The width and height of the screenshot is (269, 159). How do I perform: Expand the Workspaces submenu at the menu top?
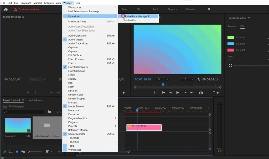(90, 7)
